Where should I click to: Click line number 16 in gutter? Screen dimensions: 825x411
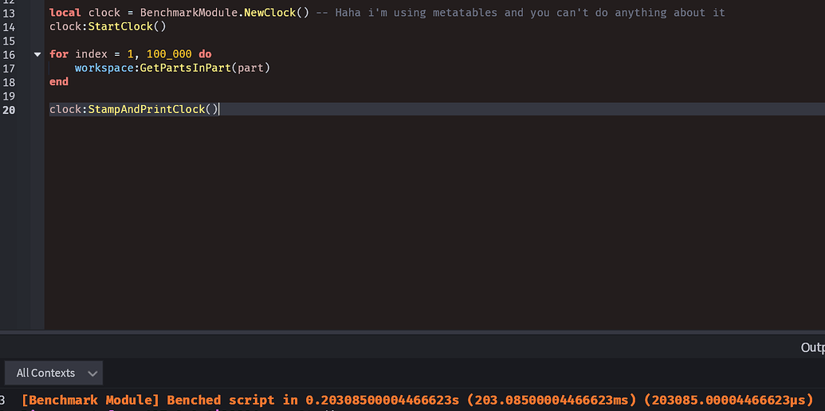tap(9, 54)
